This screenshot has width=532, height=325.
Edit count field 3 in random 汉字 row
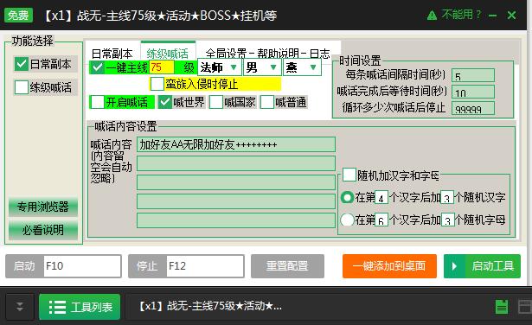447,197
